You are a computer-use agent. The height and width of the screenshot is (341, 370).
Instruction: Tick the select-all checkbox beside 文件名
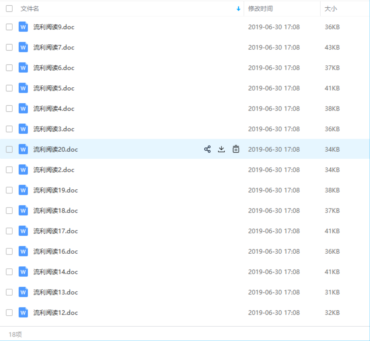coord(9,9)
